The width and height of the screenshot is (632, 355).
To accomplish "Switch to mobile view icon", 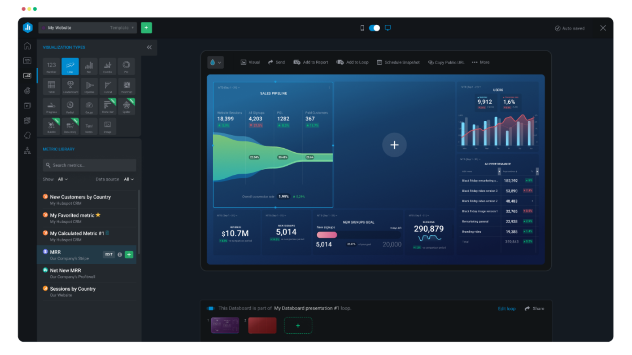I will pyautogui.click(x=362, y=28).
